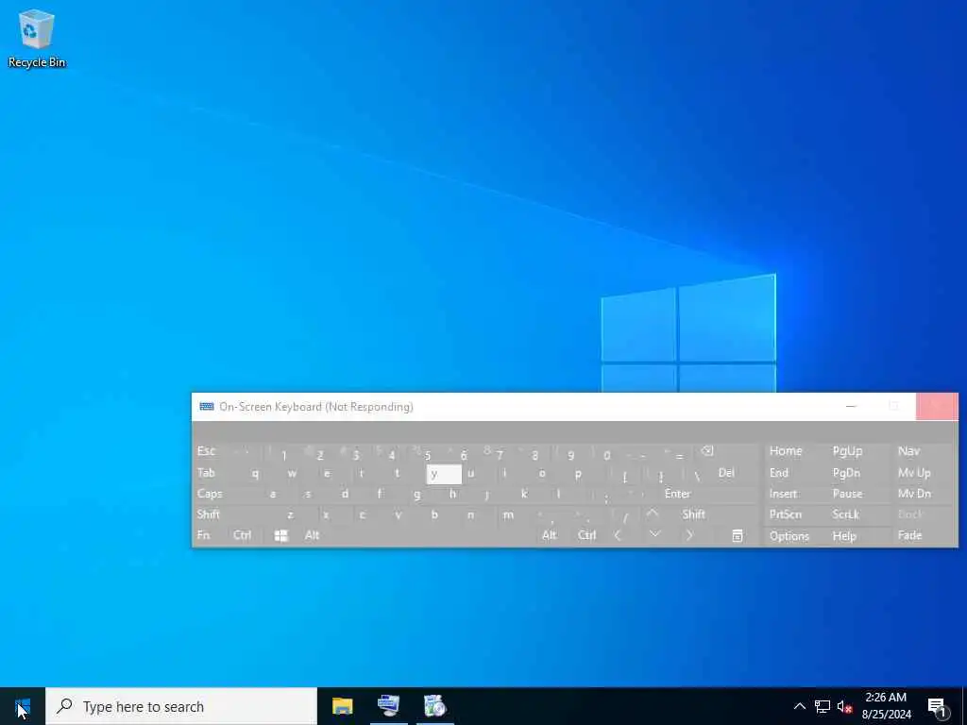
Task: Tap the right Alt key near the arrow keys
Action: [x=549, y=535]
